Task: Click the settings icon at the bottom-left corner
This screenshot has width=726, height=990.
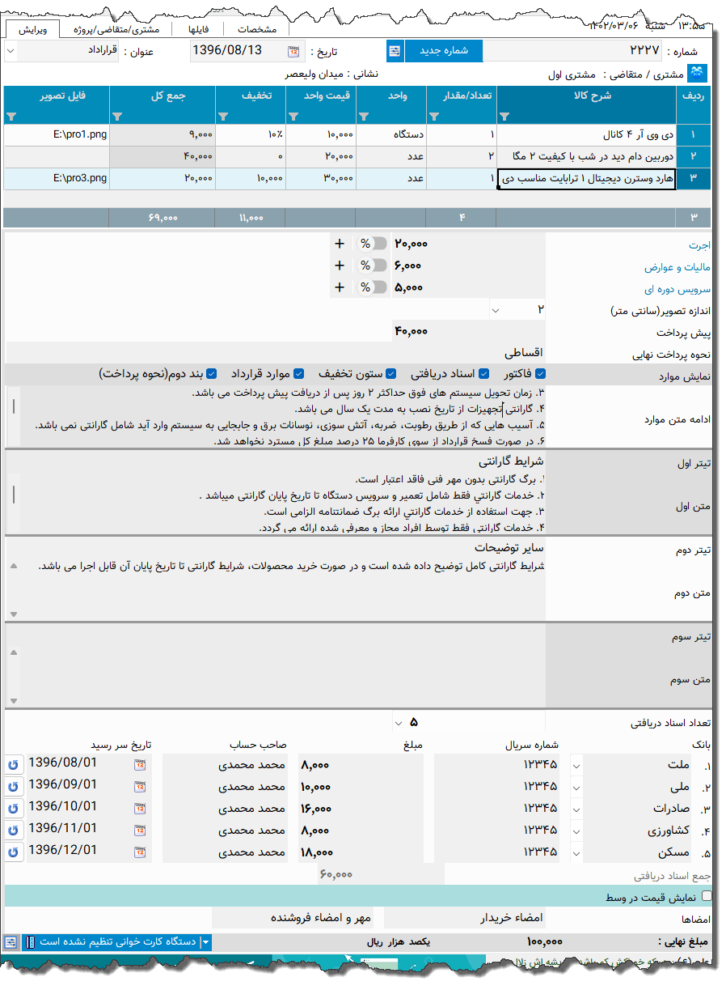Action: (x=10, y=941)
